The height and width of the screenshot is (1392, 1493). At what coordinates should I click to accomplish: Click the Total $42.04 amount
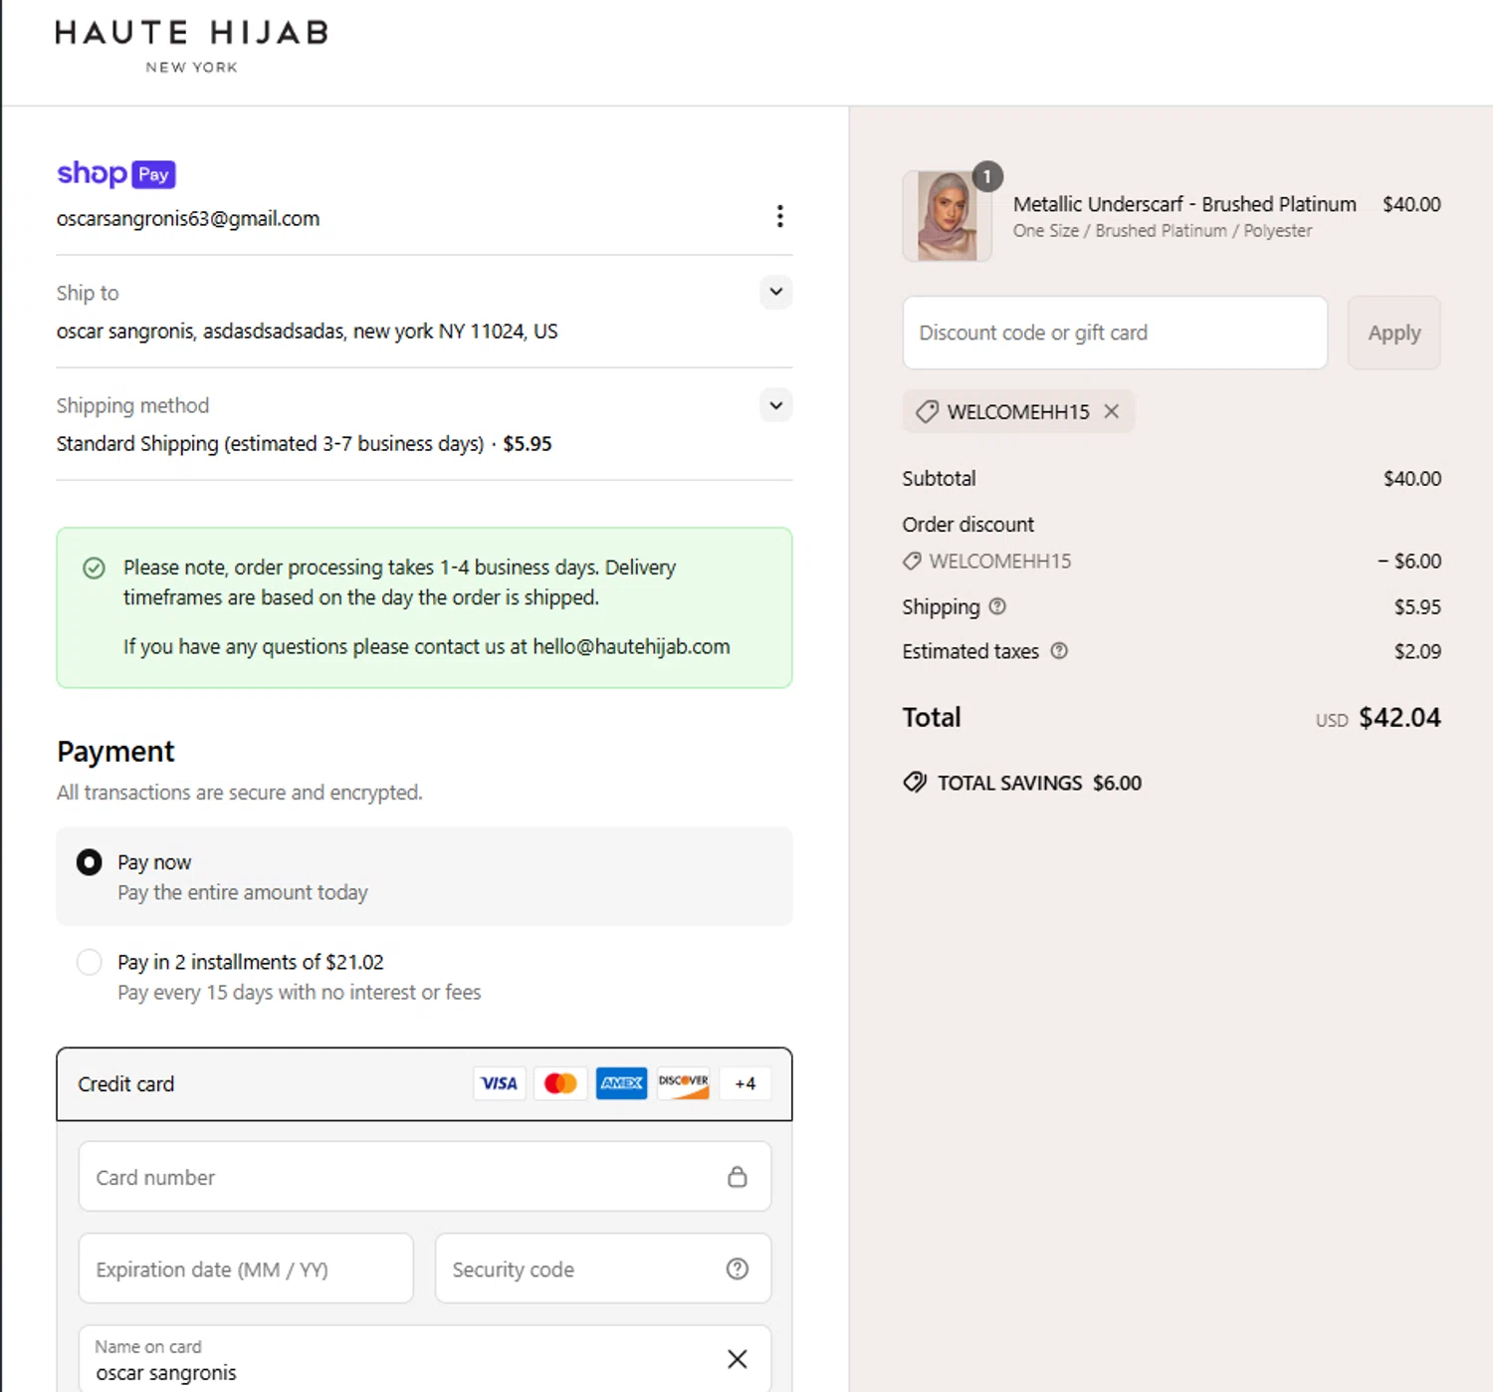pyautogui.click(x=1399, y=717)
